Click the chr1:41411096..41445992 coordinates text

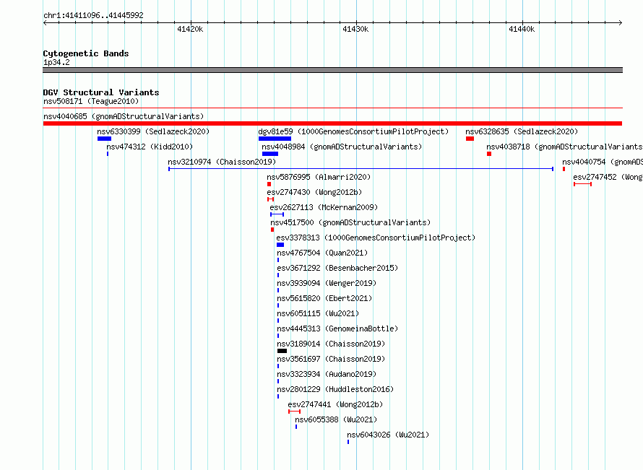(x=93, y=15)
